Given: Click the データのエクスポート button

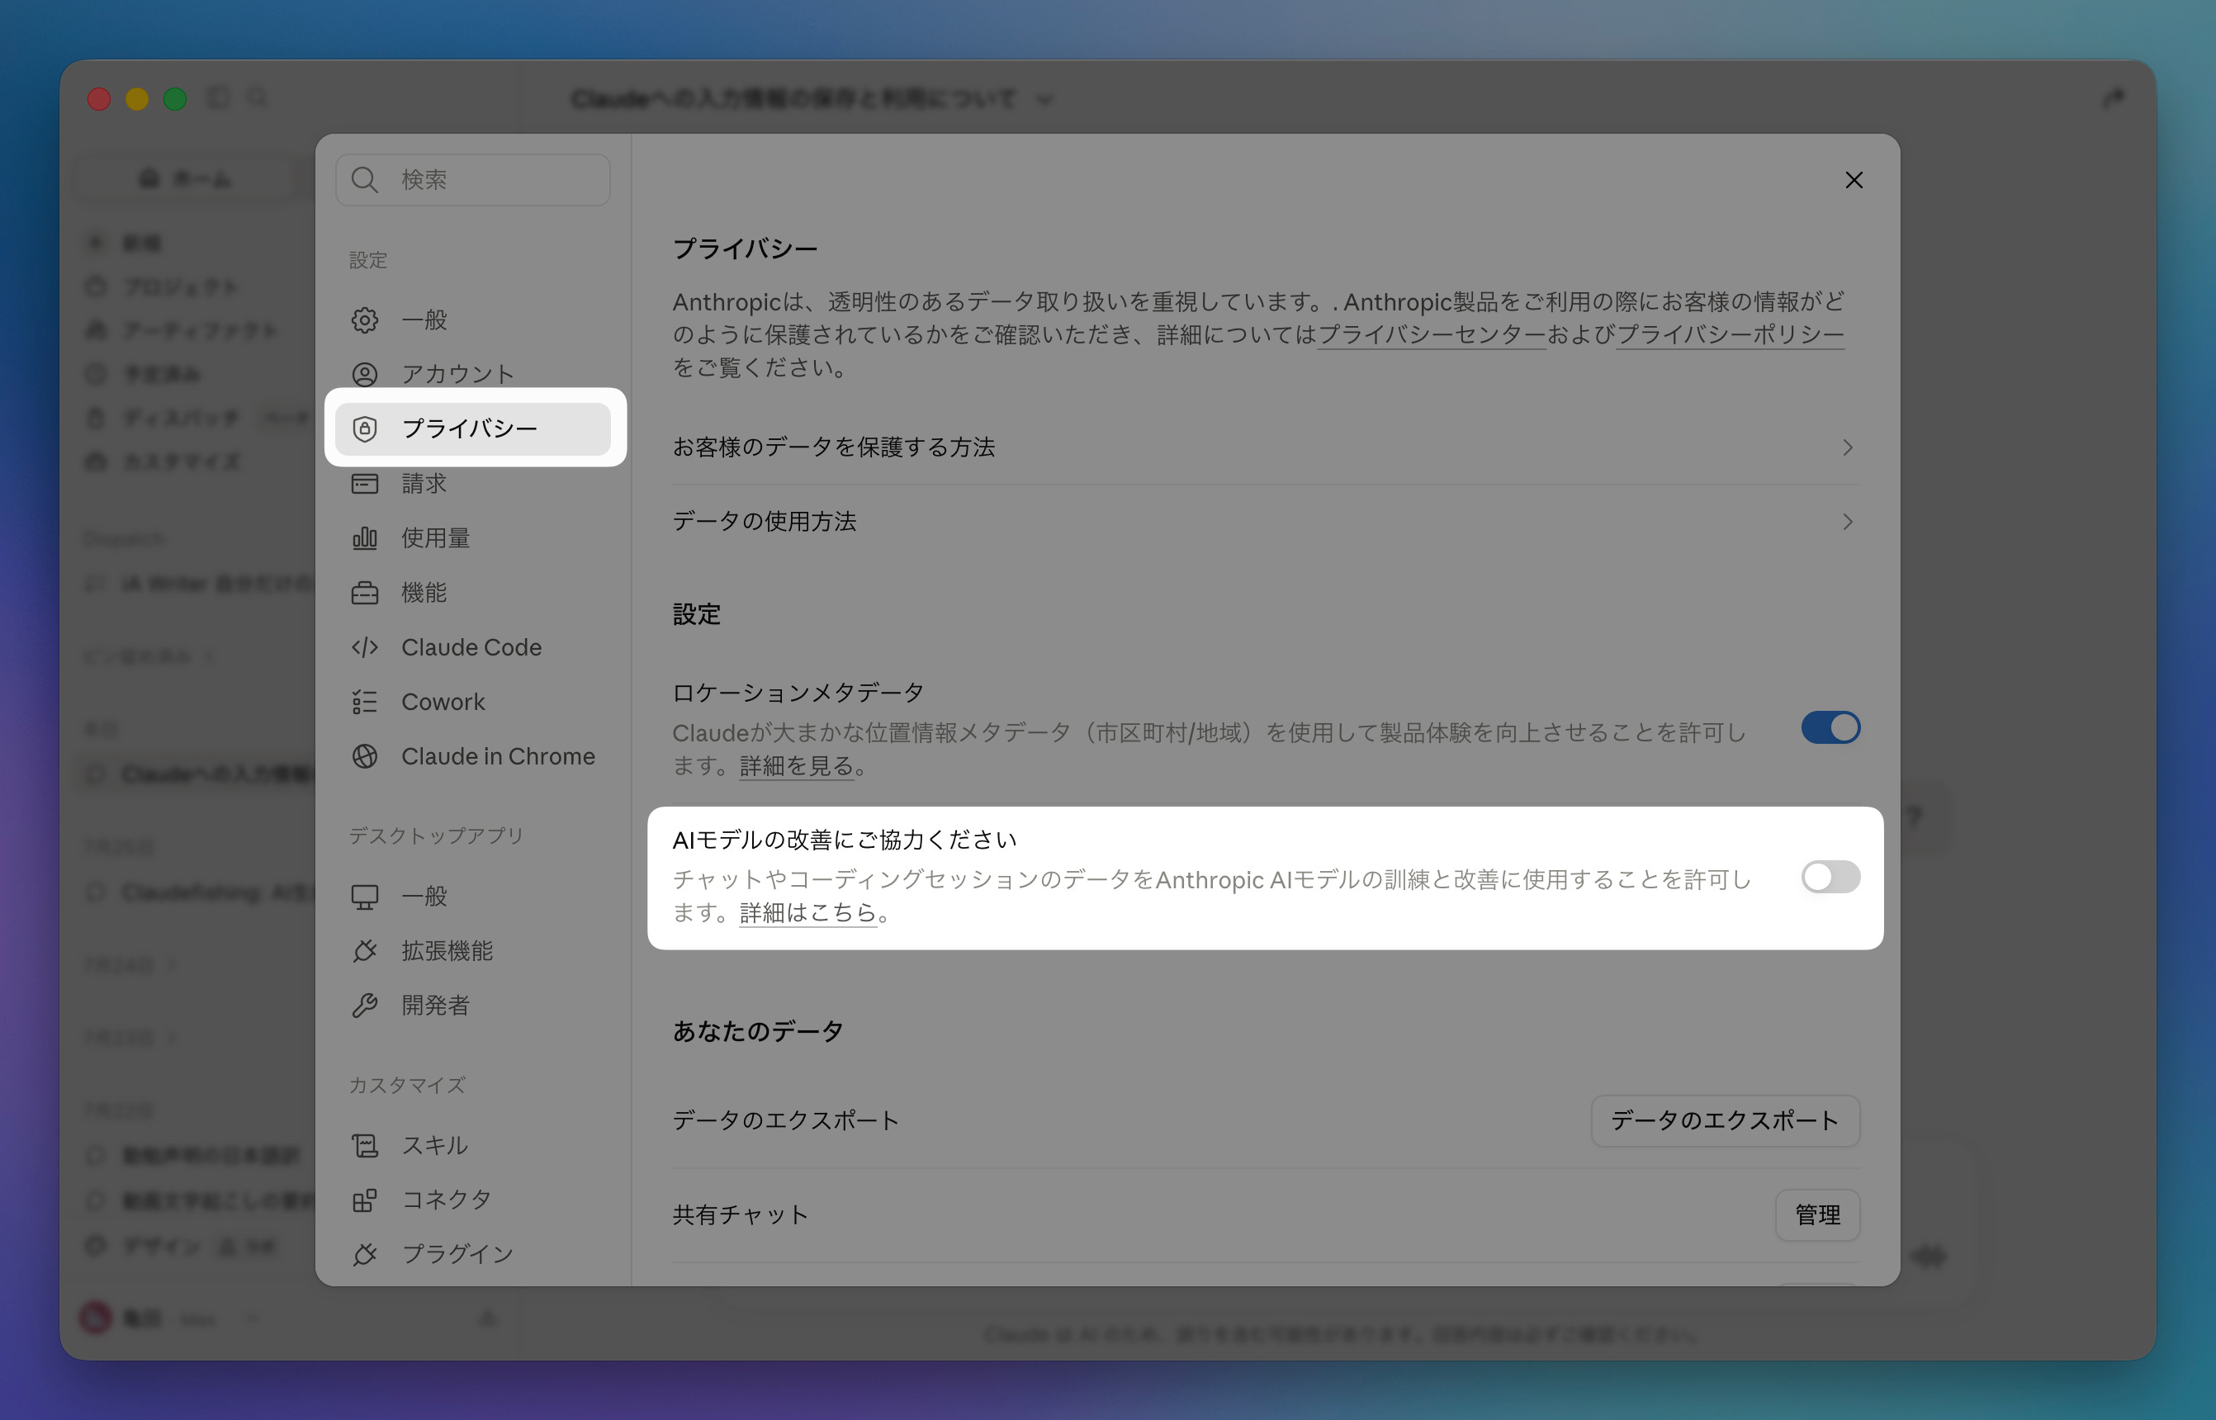Looking at the screenshot, I should (1725, 1120).
